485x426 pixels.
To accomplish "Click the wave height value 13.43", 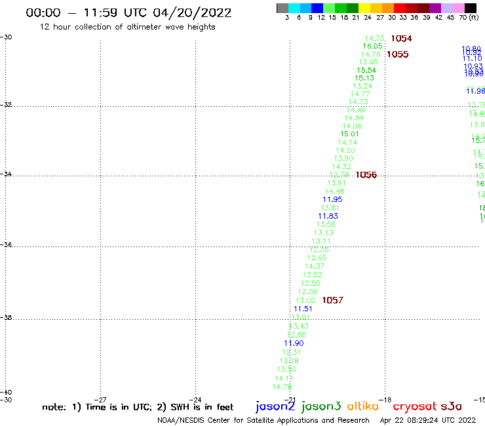I will point(299,326).
